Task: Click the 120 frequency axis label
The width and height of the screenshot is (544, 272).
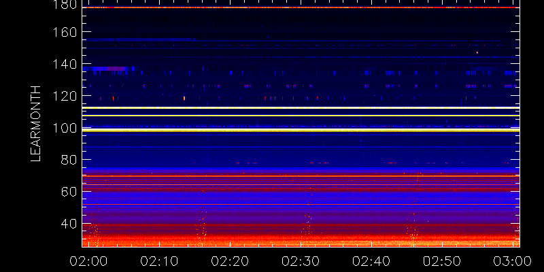Action: (x=65, y=96)
